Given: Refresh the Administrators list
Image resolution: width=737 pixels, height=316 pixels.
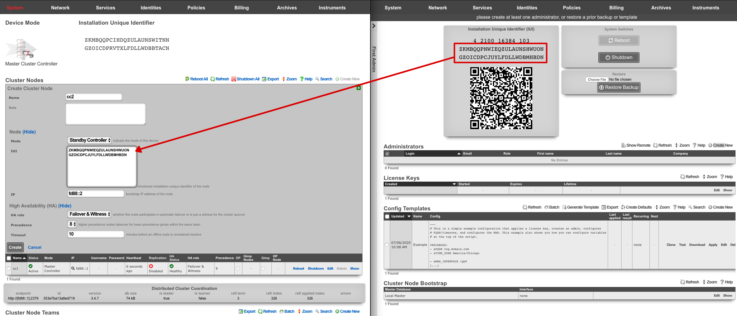Looking at the screenshot, I should pyautogui.click(x=662, y=145).
